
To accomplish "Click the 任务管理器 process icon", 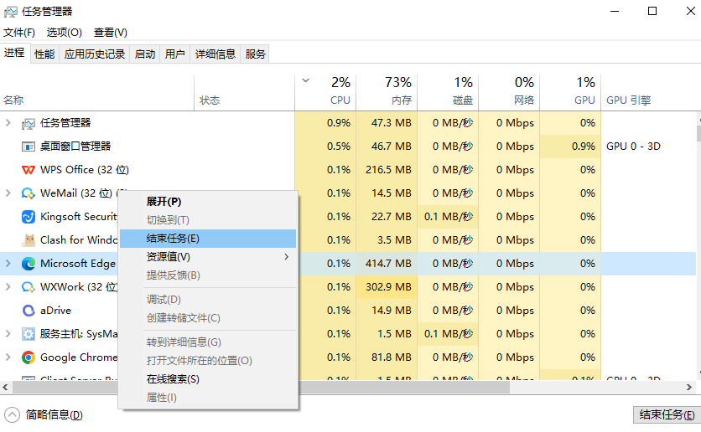I will (29, 124).
